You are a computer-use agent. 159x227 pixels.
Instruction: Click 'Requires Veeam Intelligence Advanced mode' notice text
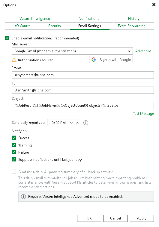click(x=75, y=197)
